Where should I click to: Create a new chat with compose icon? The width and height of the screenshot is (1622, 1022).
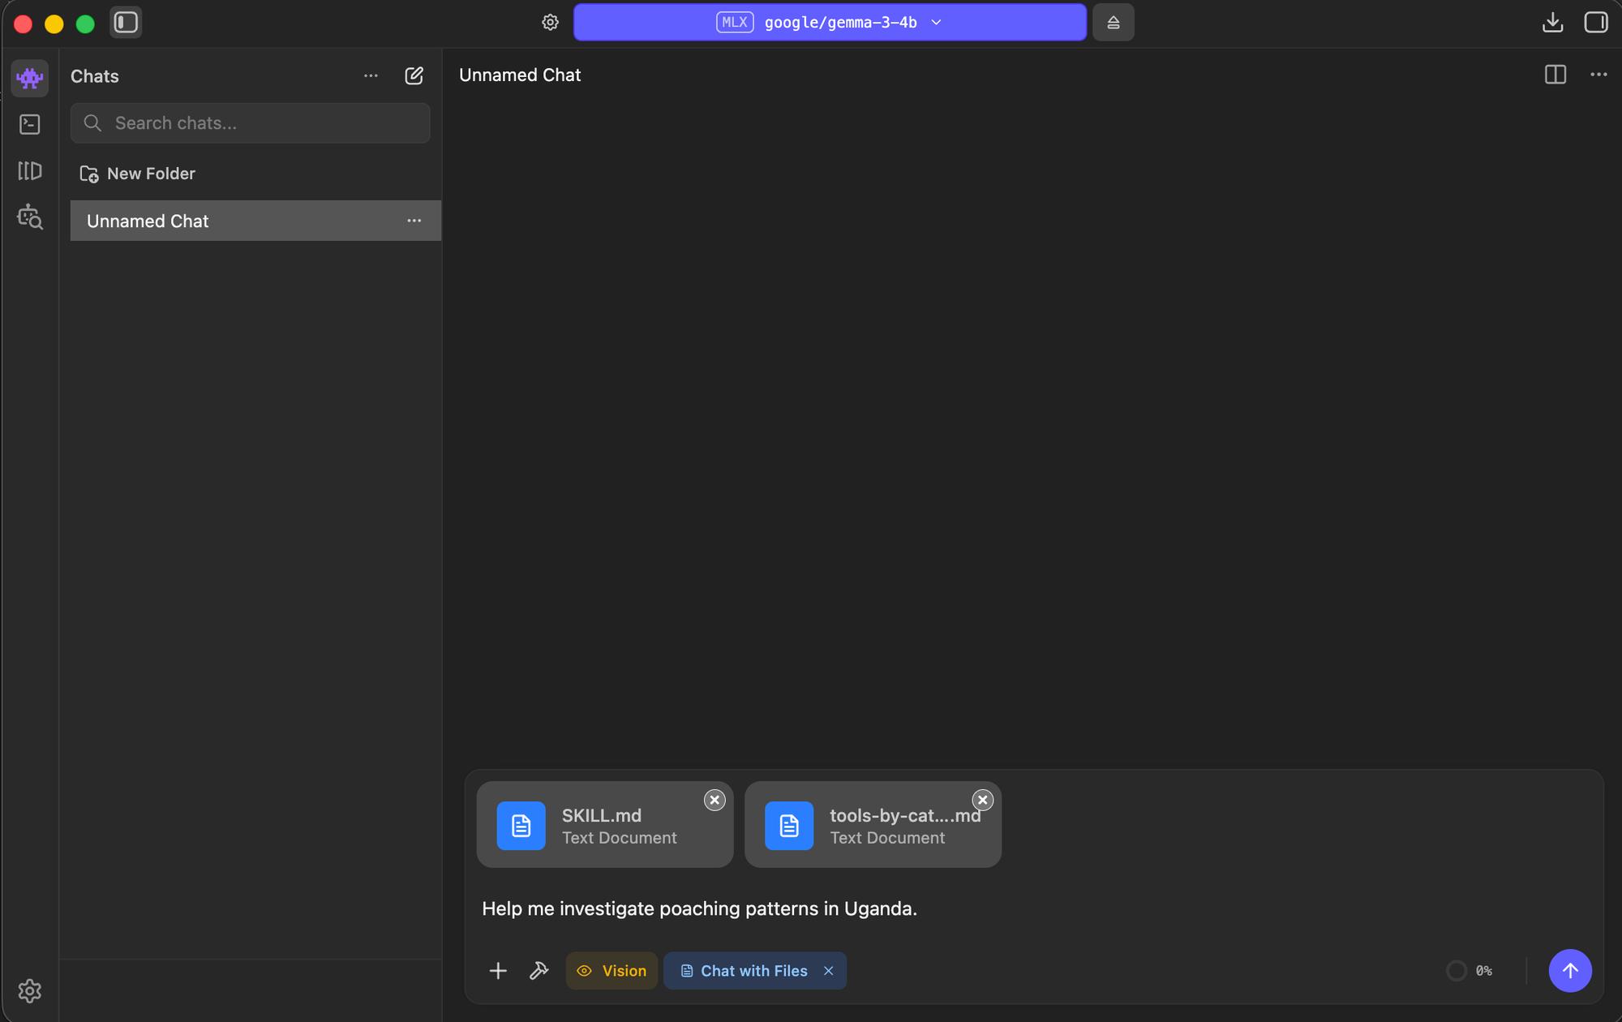(x=414, y=75)
